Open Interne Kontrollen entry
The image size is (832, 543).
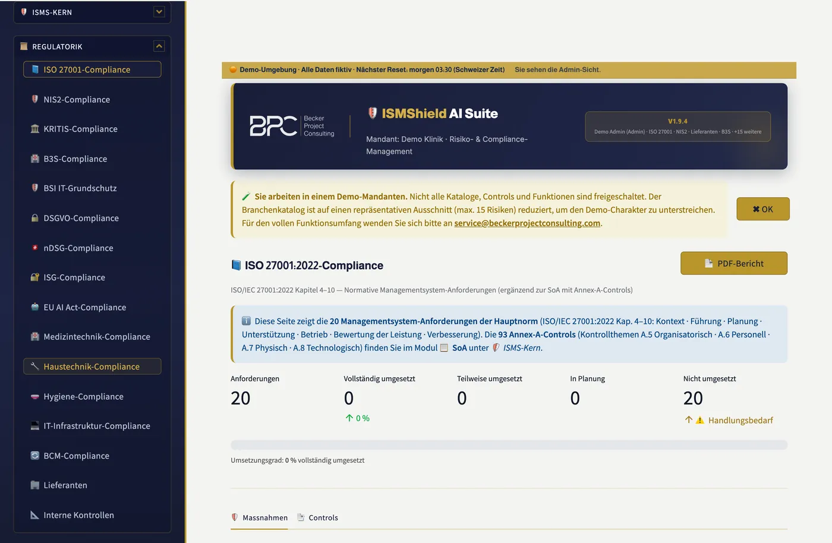(92, 515)
